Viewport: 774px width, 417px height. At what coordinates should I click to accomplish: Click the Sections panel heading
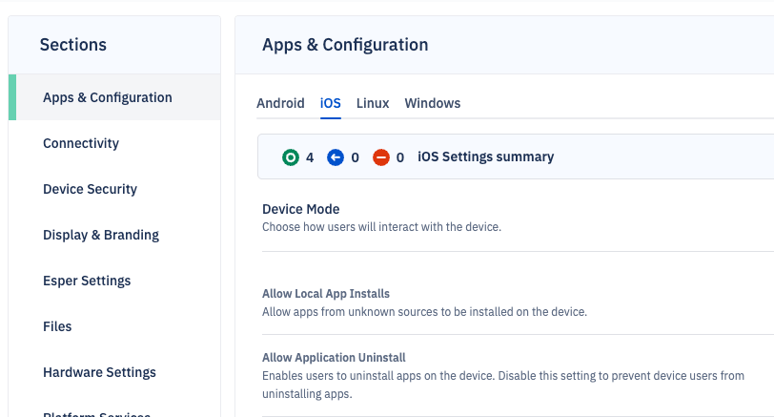click(73, 45)
